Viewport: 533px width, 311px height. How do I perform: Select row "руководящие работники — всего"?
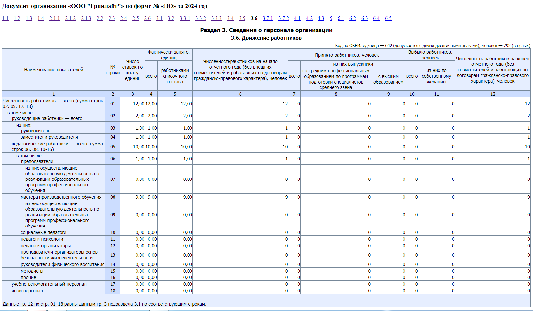(266, 116)
